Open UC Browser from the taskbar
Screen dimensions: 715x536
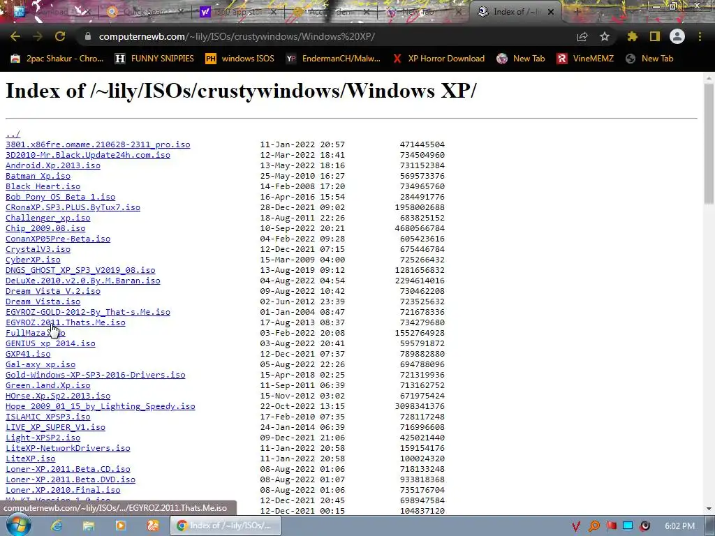point(152,526)
